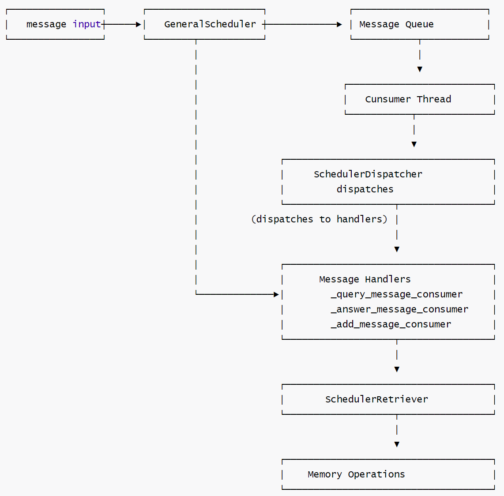The width and height of the screenshot is (504, 496).
Task: Click the dispatches to handlers label
Action: click(319, 219)
